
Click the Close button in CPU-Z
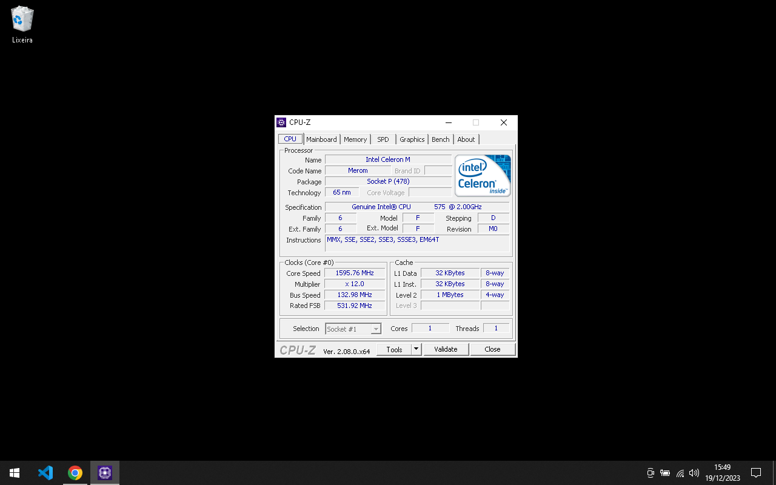tap(492, 349)
